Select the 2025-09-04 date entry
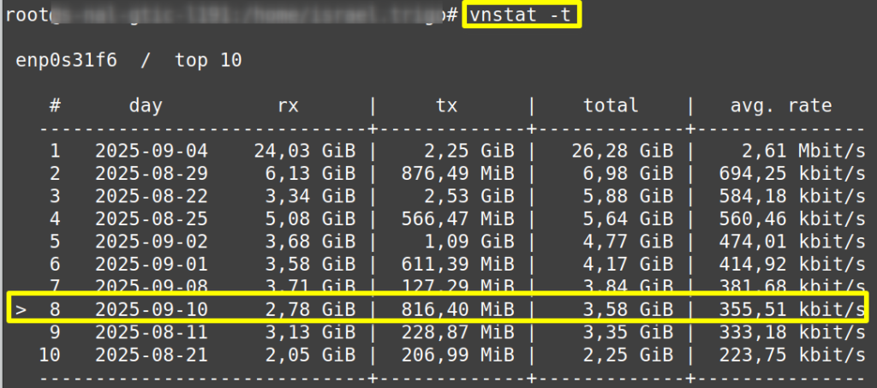 (152, 151)
